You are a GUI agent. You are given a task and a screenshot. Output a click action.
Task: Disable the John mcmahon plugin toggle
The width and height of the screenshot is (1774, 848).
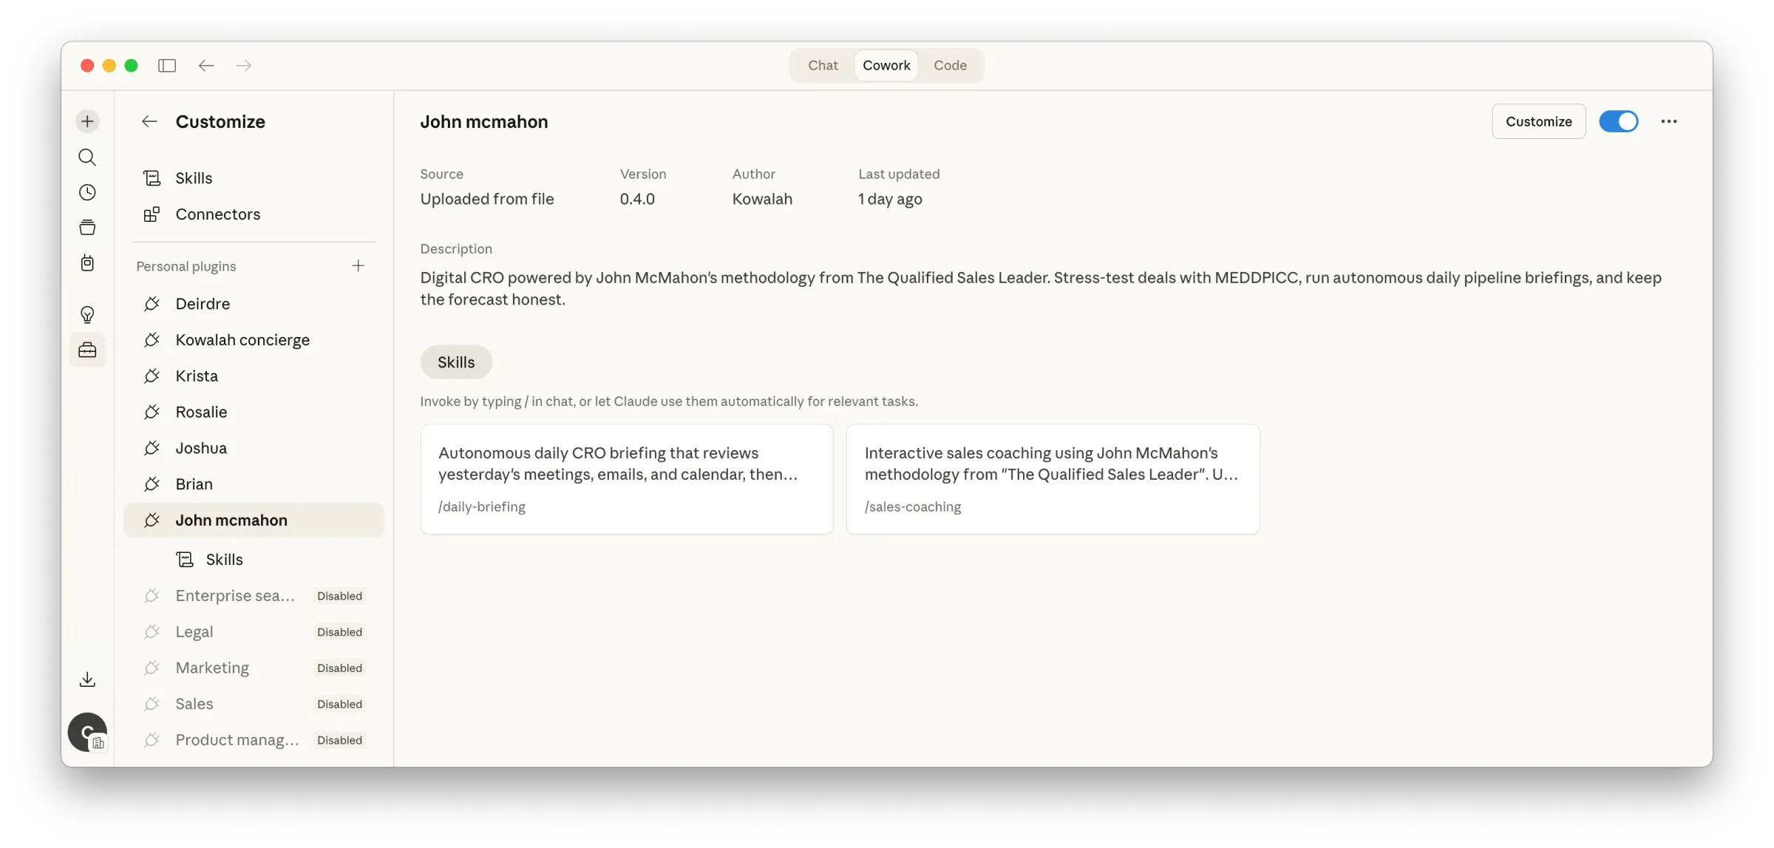(x=1619, y=121)
